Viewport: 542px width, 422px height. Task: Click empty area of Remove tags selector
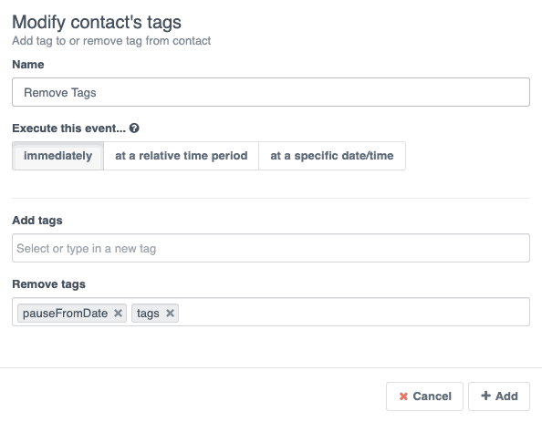[x=352, y=312]
